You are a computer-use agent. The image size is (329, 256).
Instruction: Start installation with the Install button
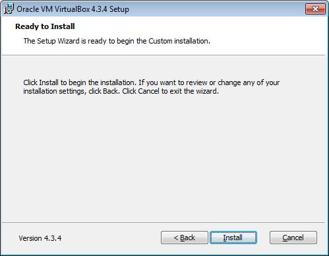[233, 238]
